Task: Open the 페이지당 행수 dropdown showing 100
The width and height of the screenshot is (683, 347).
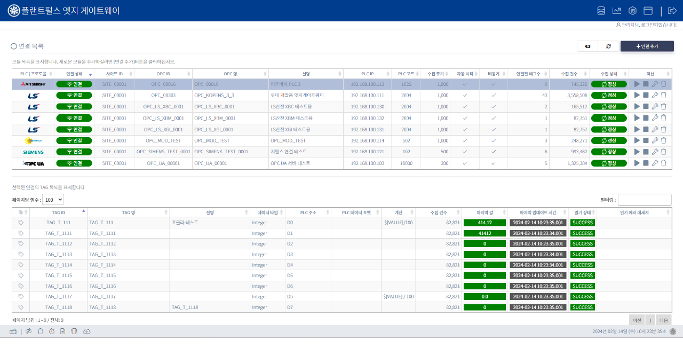Action: tap(53, 199)
